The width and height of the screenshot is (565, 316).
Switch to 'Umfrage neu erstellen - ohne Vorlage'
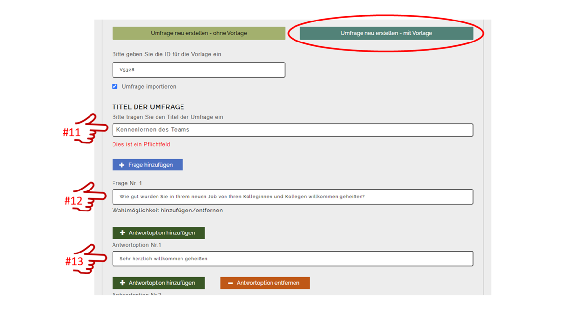pos(199,33)
